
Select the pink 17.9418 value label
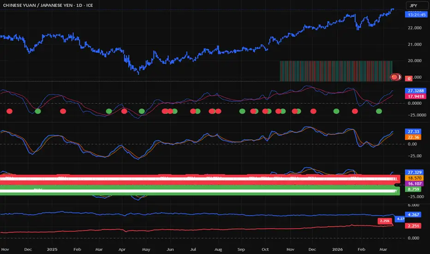tap(416, 97)
